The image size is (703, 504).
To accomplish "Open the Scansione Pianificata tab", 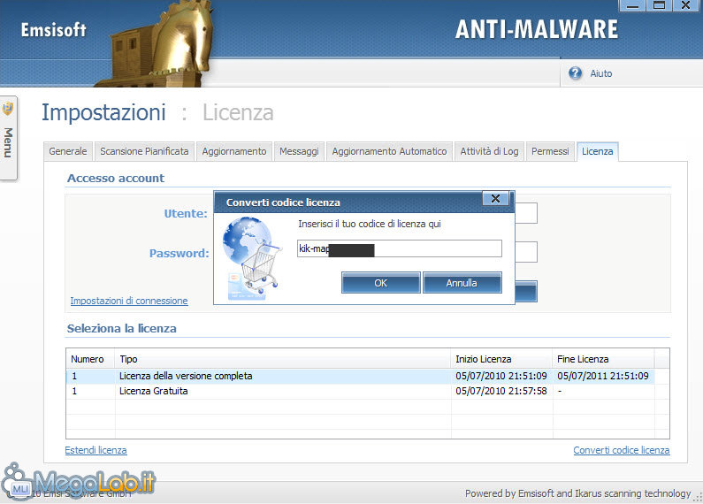I will pyautogui.click(x=144, y=151).
